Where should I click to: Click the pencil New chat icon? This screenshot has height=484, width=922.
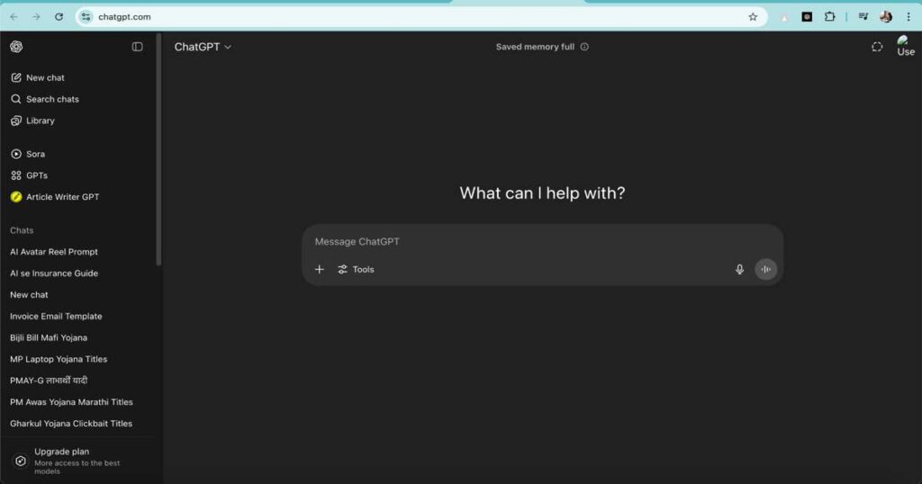(x=16, y=77)
